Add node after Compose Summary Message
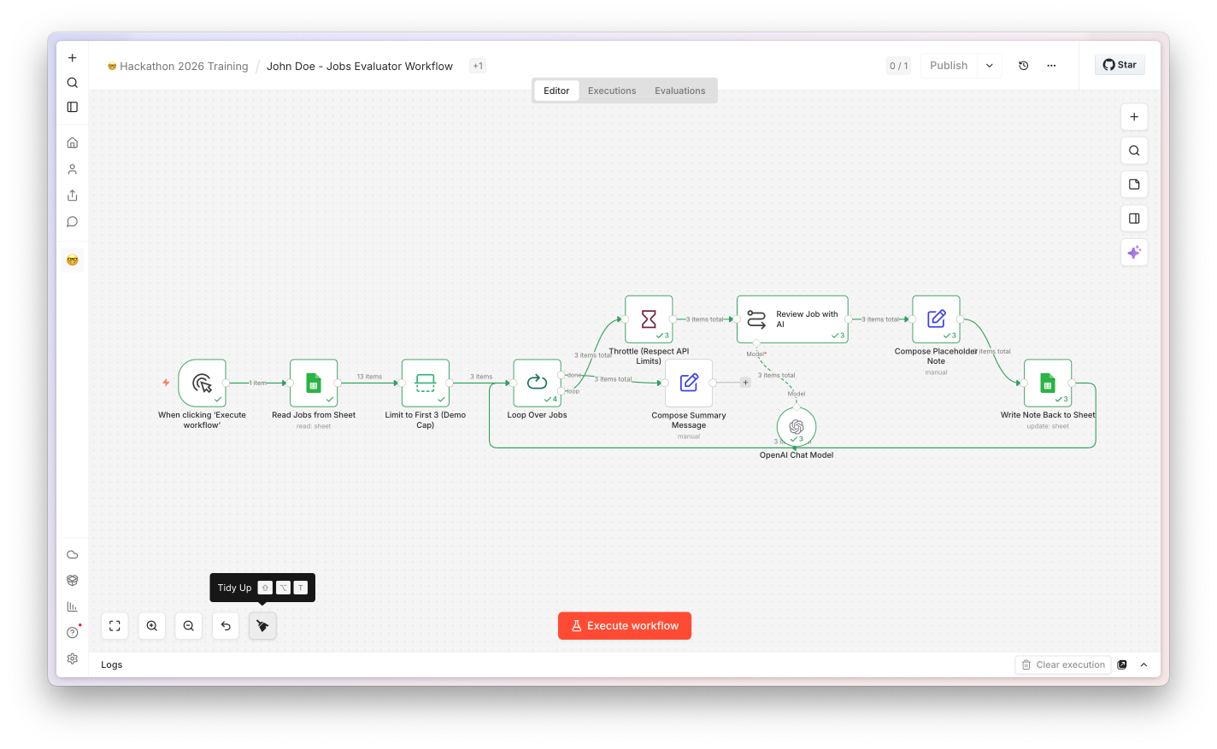1217x749 pixels. click(745, 383)
